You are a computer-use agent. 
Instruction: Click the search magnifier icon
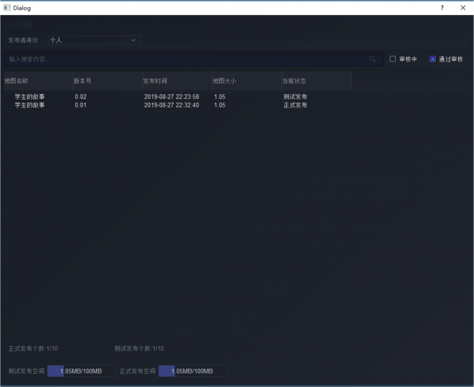click(372, 59)
